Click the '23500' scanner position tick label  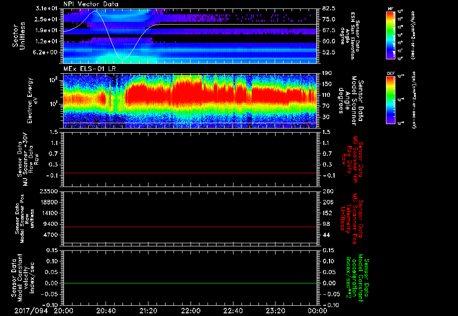(50, 191)
